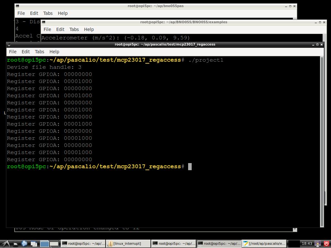
Task: Minimize the BNO055 examples terminal window
Action: coord(316,22)
